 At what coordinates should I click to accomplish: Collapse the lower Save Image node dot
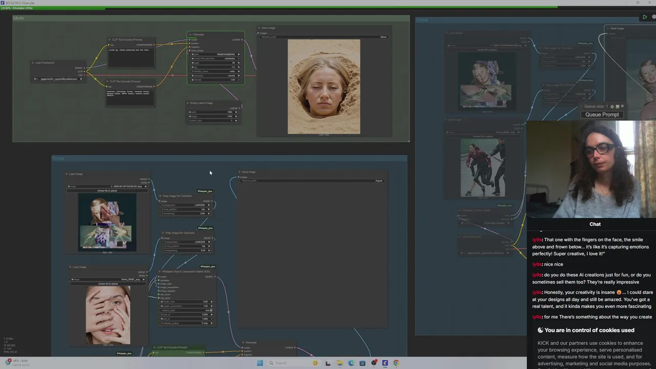240,172
